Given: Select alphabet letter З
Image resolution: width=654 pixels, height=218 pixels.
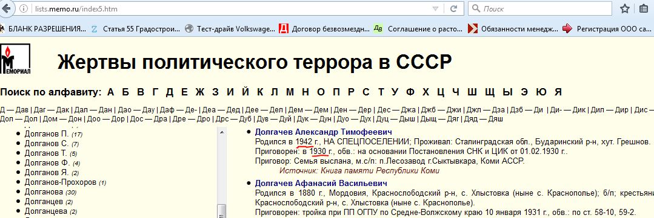Looking at the screenshot, I should pyautogui.click(x=215, y=92).
